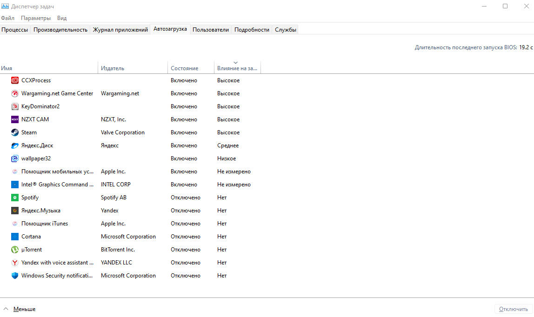Screen dimensions: 534x317
Task: Select the Помощник iTunes icon
Action: tap(14, 224)
